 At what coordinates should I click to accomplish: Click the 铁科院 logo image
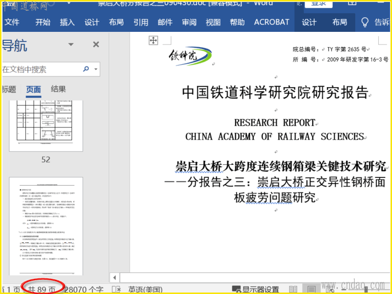190,56
